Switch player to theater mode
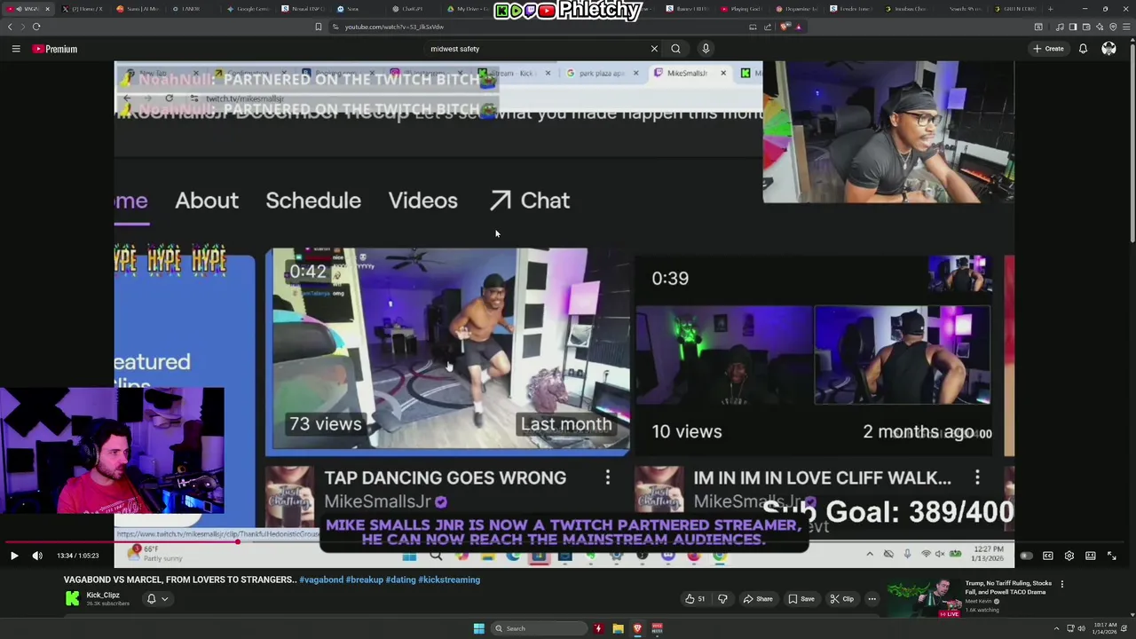 1091,556
